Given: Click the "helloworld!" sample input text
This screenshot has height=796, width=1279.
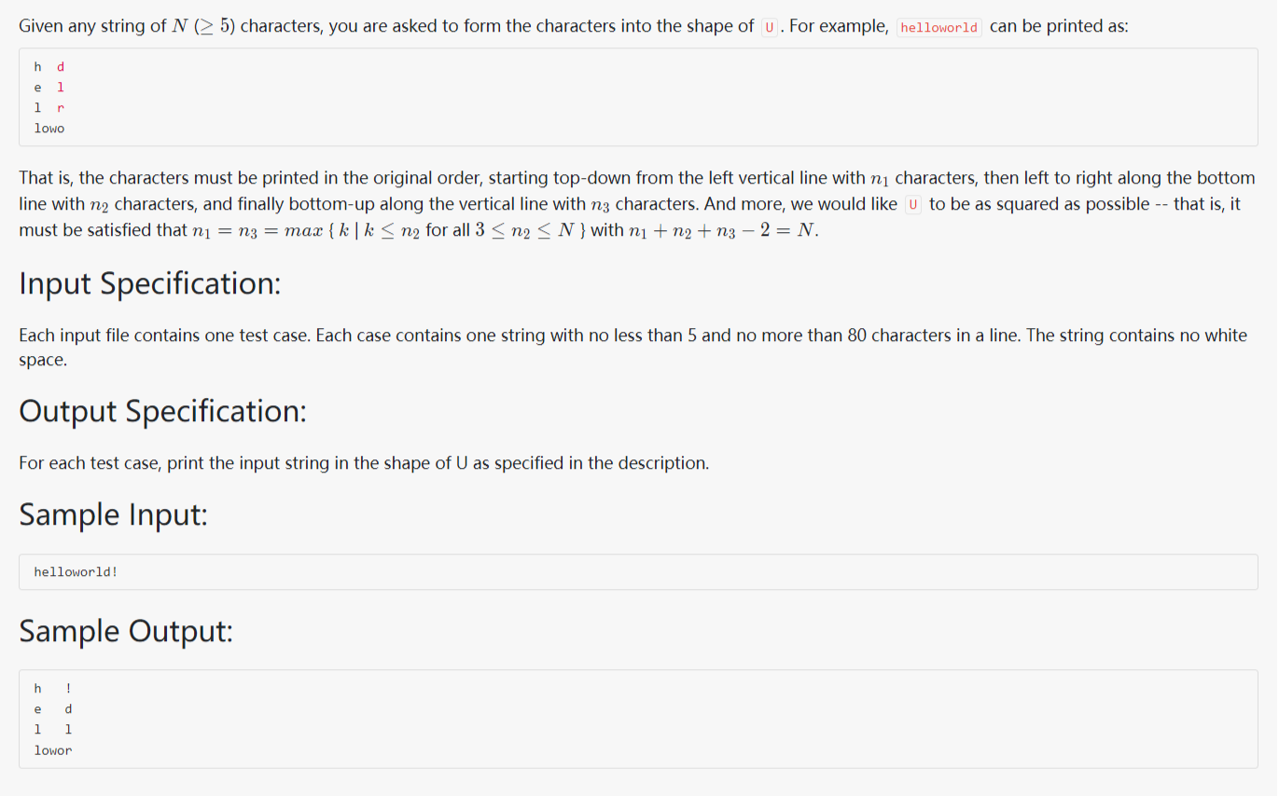Looking at the screenshot, I should coord(76,571).
